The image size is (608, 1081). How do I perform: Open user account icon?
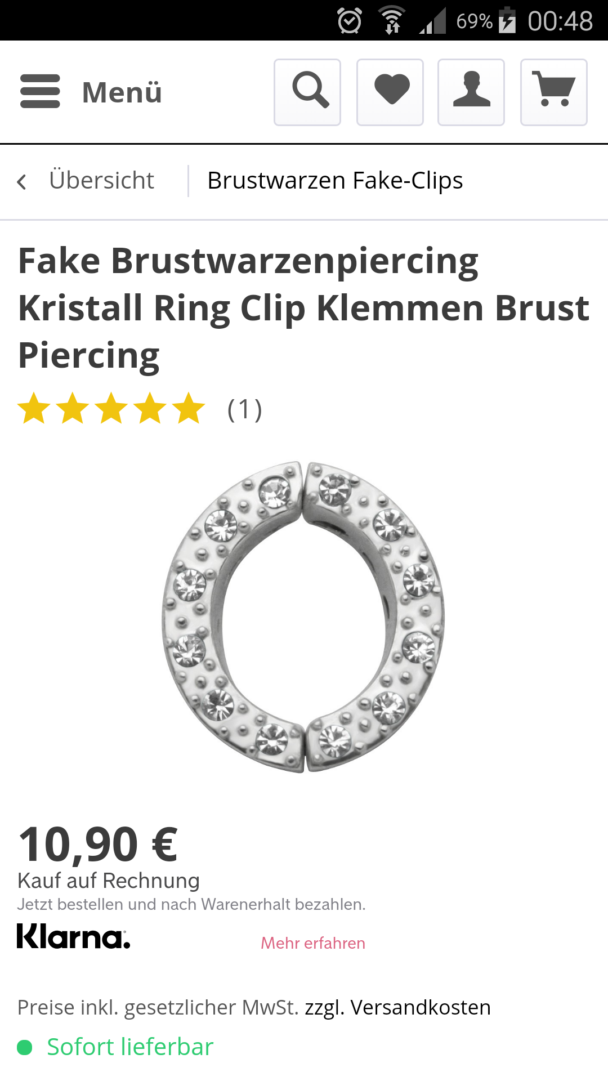(x=471, y=92)
